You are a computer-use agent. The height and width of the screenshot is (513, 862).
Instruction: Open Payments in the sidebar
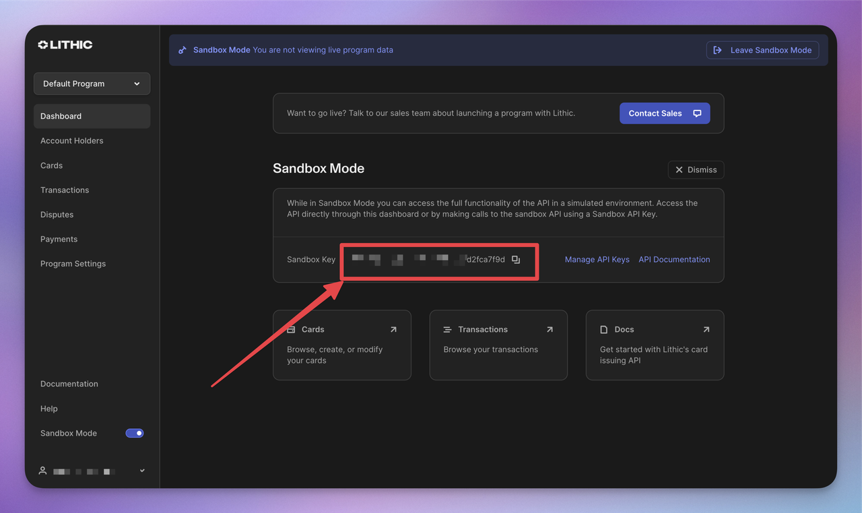59,239
